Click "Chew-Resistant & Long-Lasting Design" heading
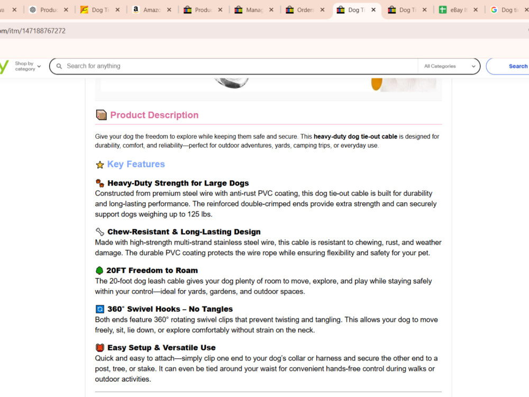This screenshot has width=529, height=397. 184,232
